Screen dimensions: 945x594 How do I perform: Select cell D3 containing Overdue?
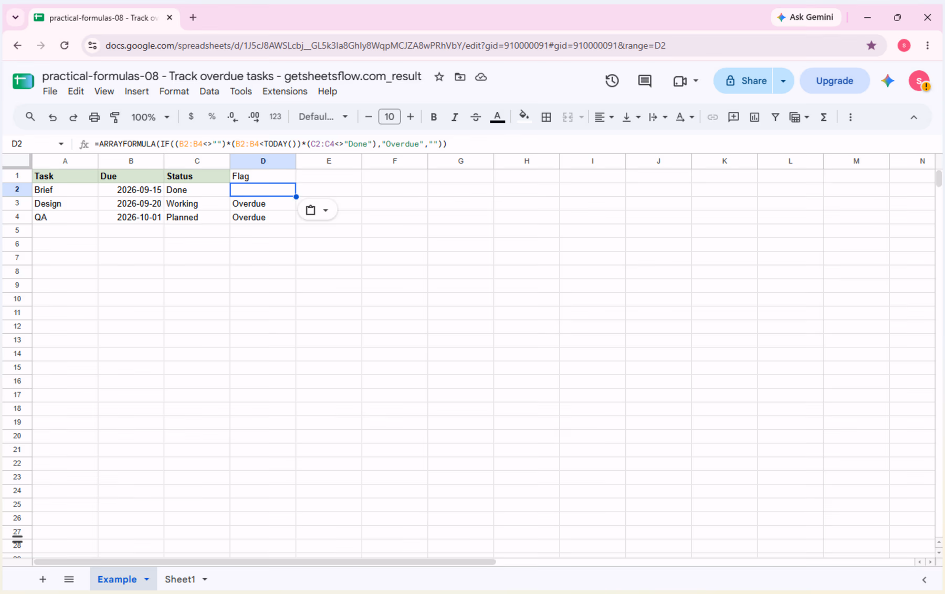coord(262,204)
